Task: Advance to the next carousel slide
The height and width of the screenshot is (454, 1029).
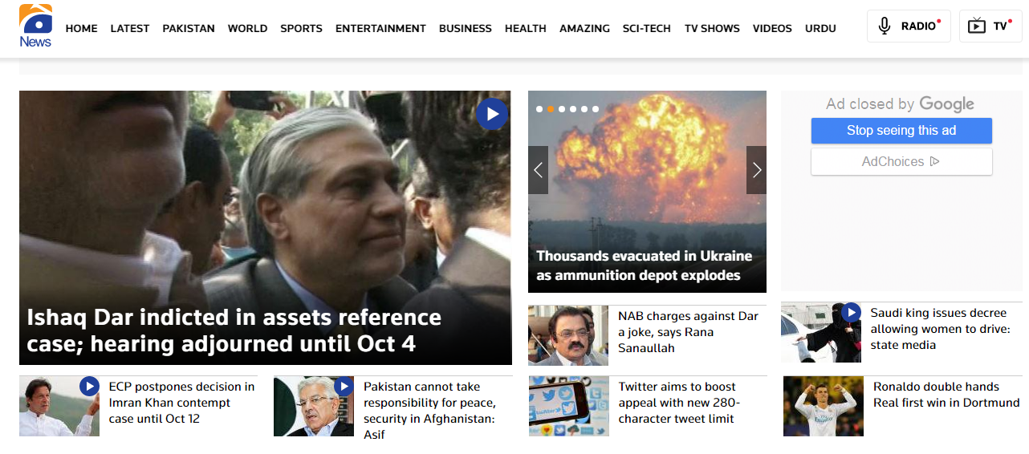Action: click(756, 170)
